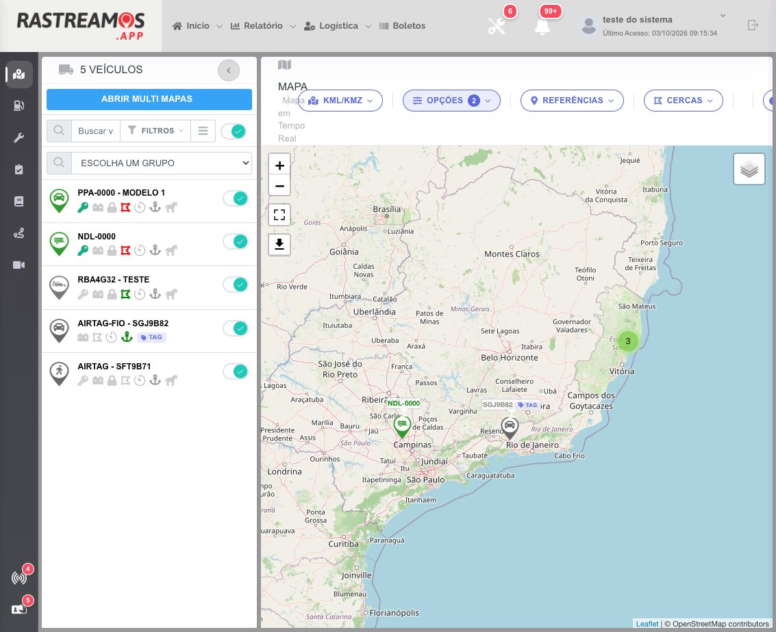776x632 pixels.
Task: Zoom out on the map
Action: [279, 186]
